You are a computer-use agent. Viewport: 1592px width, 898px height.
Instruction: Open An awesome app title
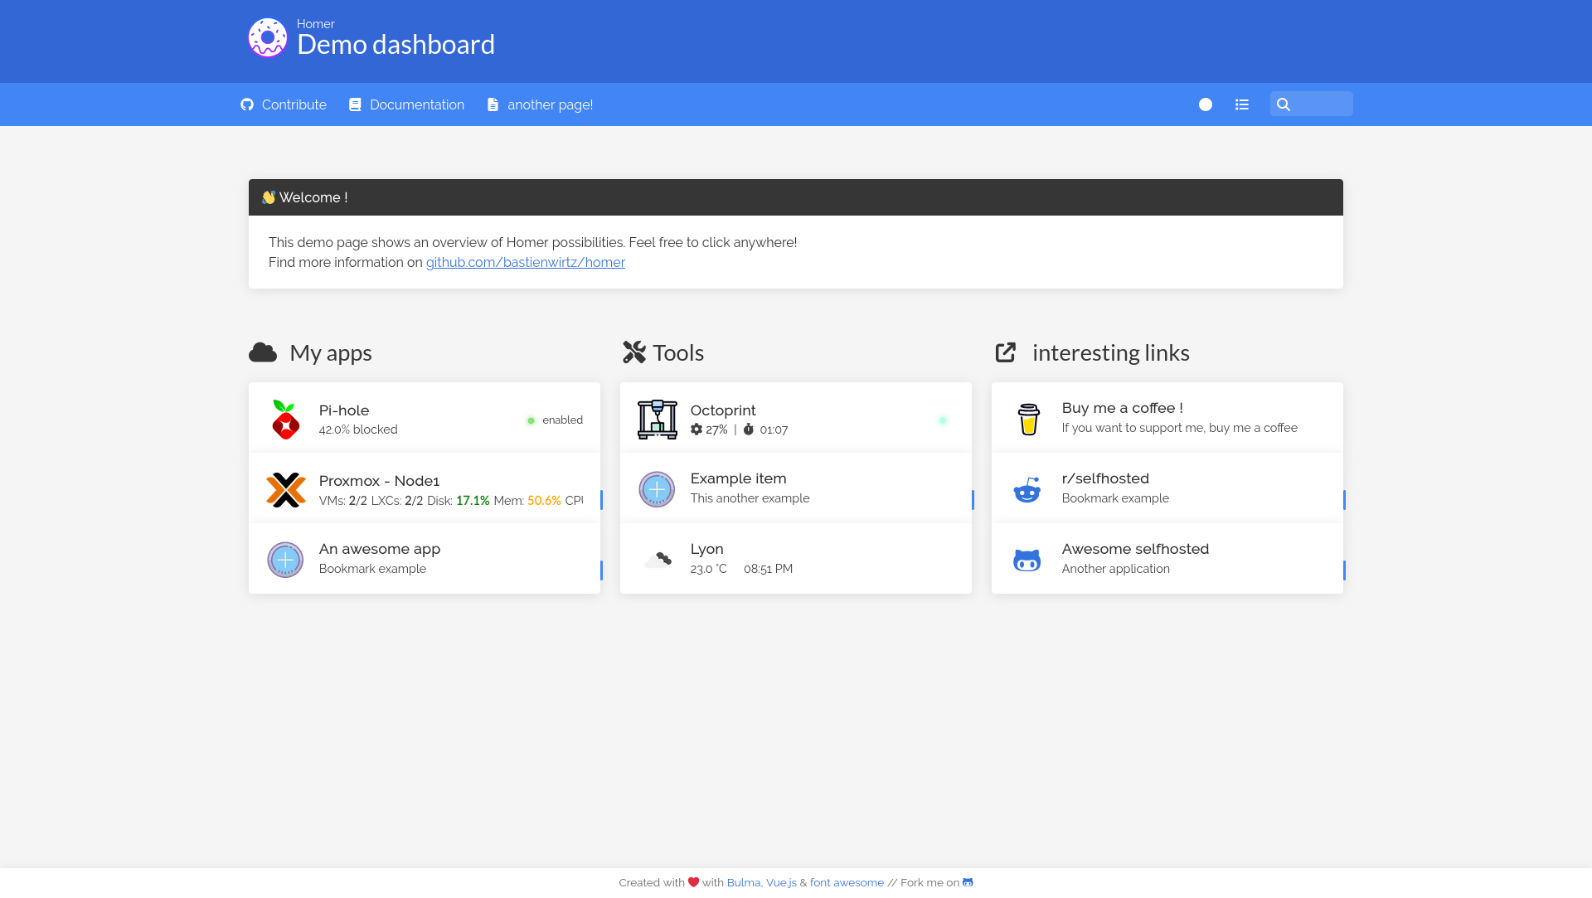click(x=380, y=549)
